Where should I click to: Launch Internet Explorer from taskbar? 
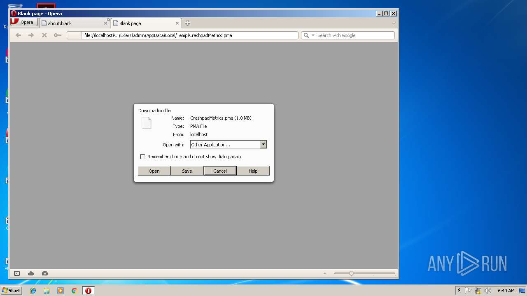pos(33,291)
